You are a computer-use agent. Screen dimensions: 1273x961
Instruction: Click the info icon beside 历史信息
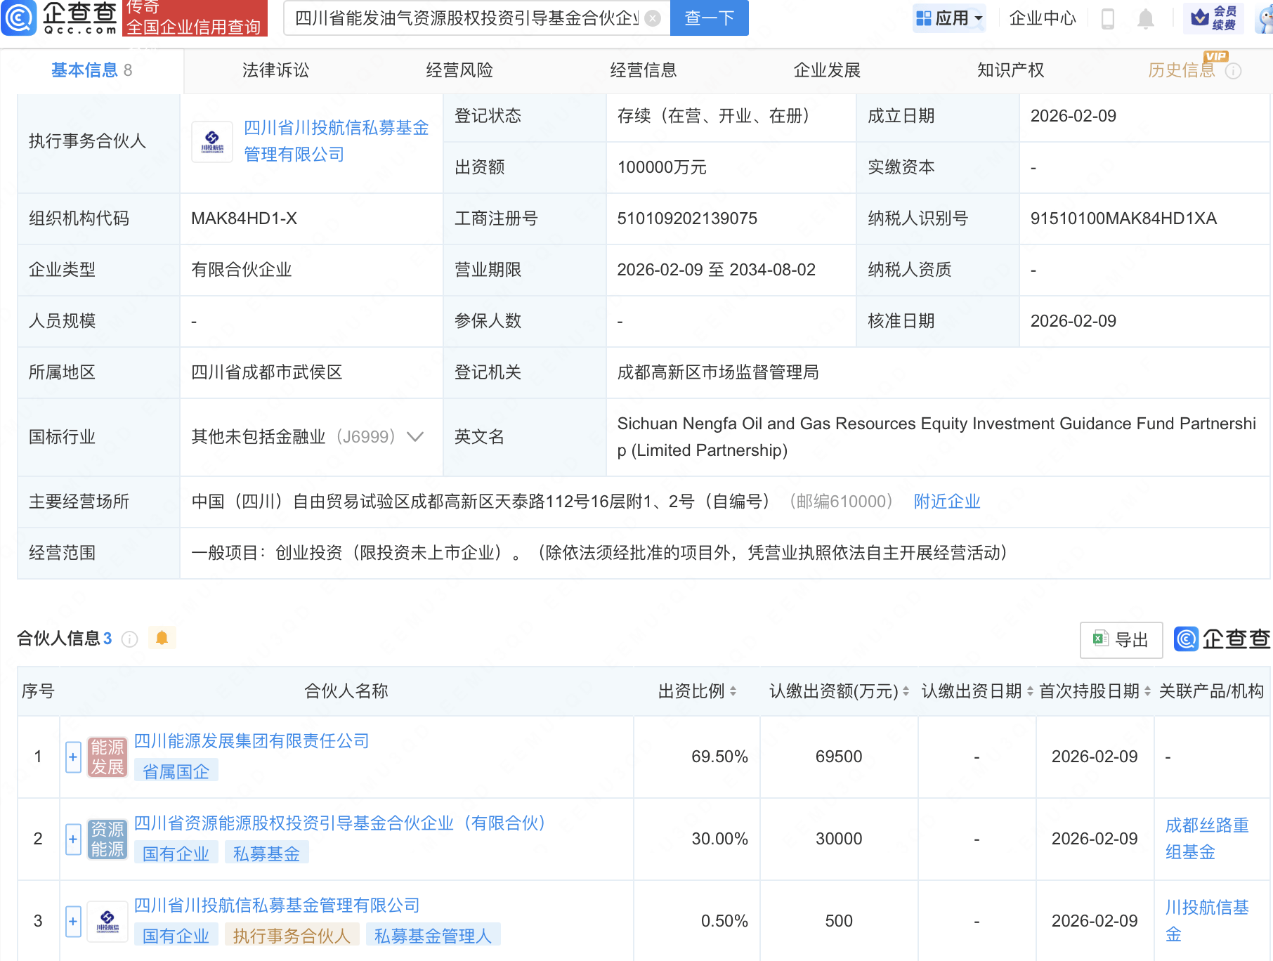point(1235,70)
